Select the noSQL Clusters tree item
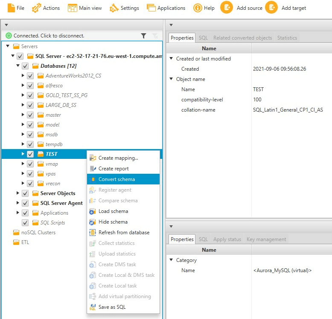Viewport: 332px width, 319px height. [38, 233]
